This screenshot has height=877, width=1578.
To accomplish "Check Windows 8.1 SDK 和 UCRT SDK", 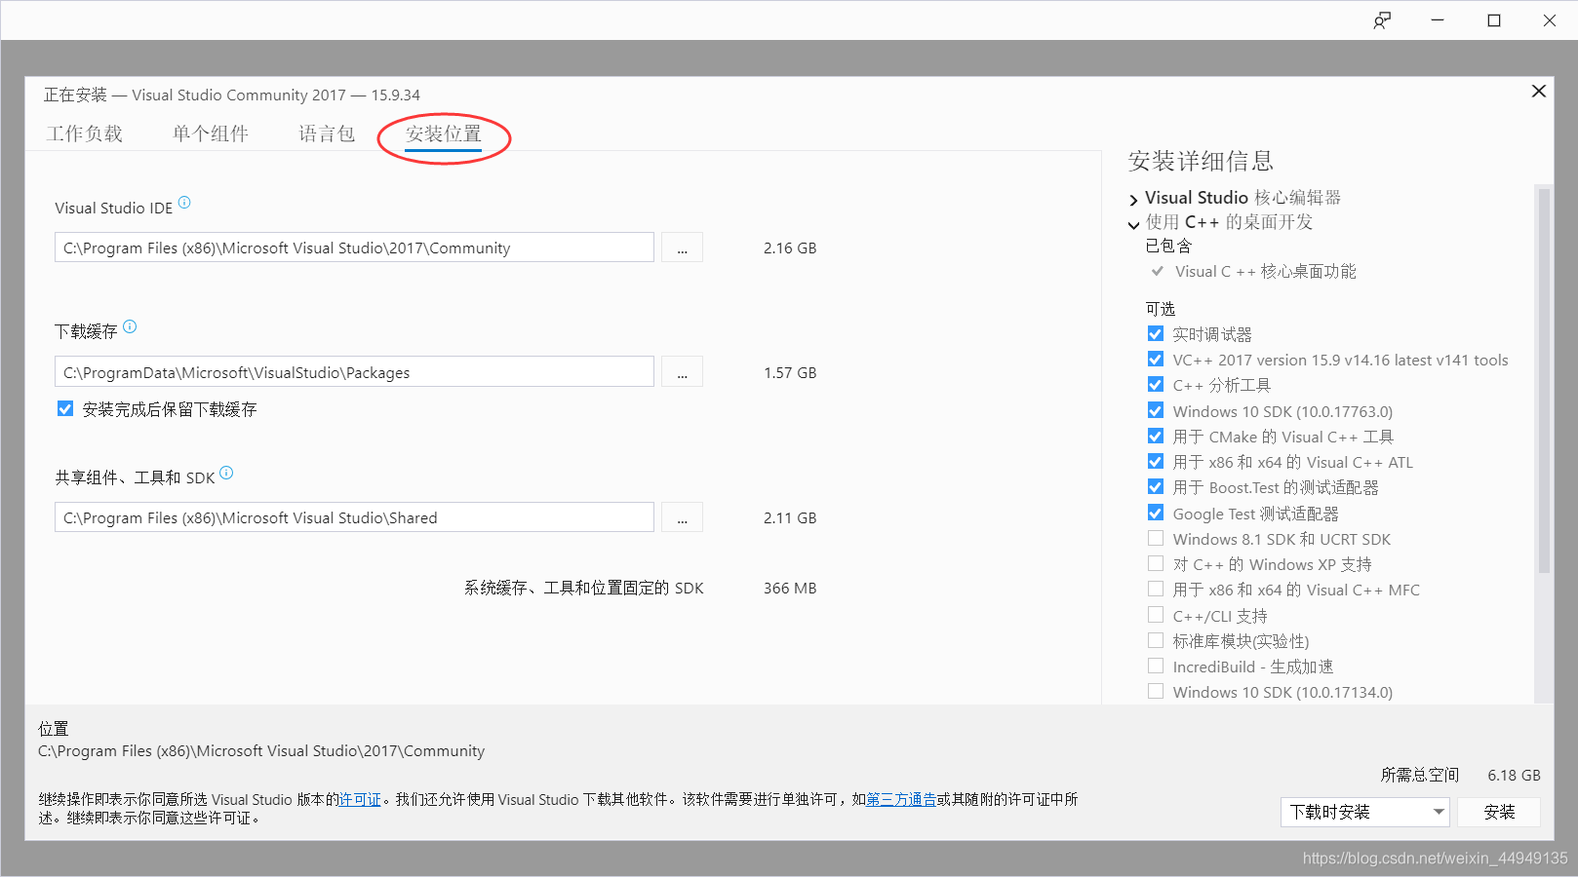I will click(1156, 538).
